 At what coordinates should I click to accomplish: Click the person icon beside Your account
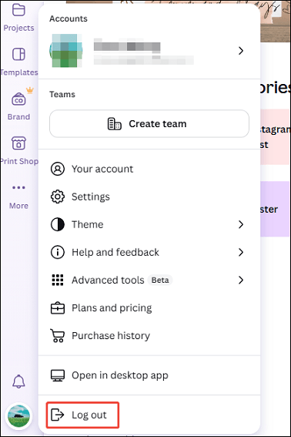(58, 169)
